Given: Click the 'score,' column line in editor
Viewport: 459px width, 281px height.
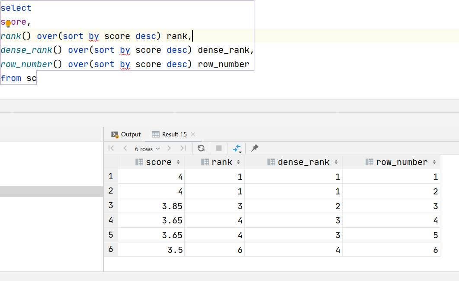Looking at the screenshot, I should (x=16, y=22).
